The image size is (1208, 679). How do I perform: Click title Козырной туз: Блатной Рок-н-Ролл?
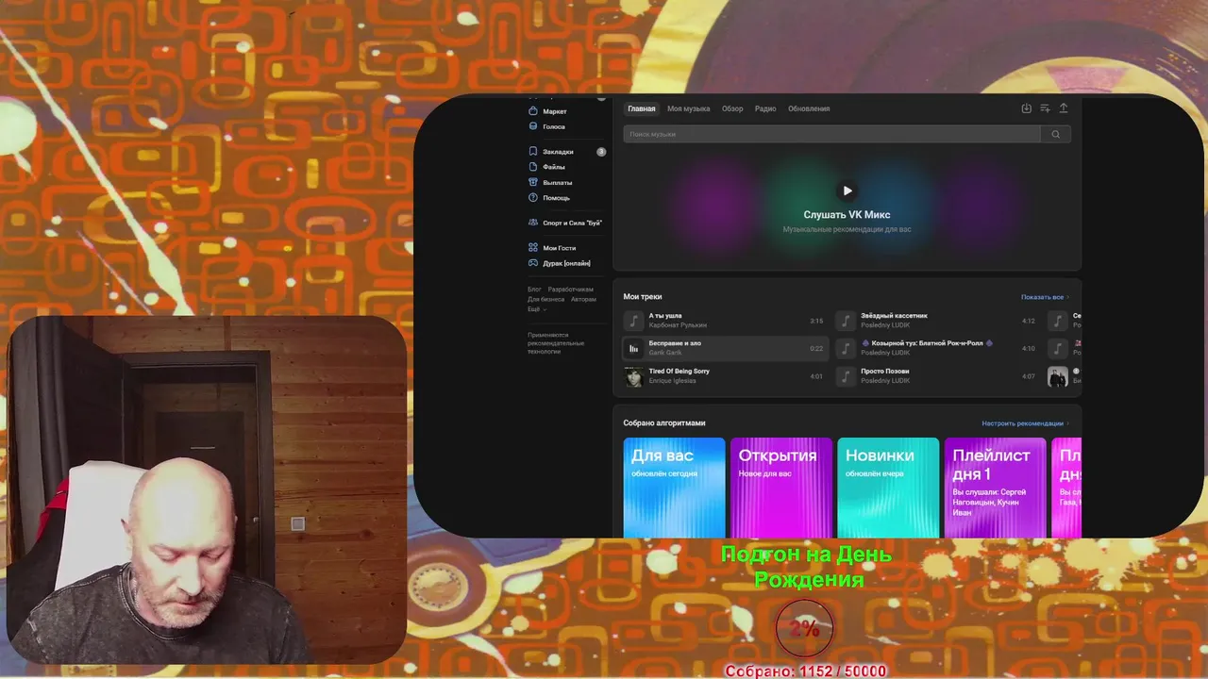pos(928,343)
